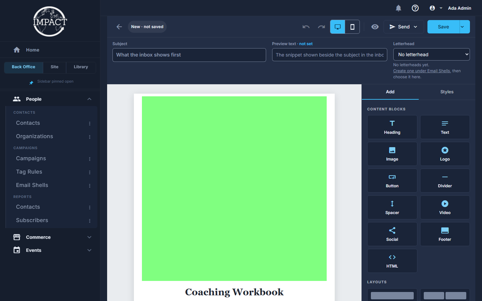Open the Letterhead dropdown
The image size is (482, 301).
pyautogui.click(x=431, y=55)
